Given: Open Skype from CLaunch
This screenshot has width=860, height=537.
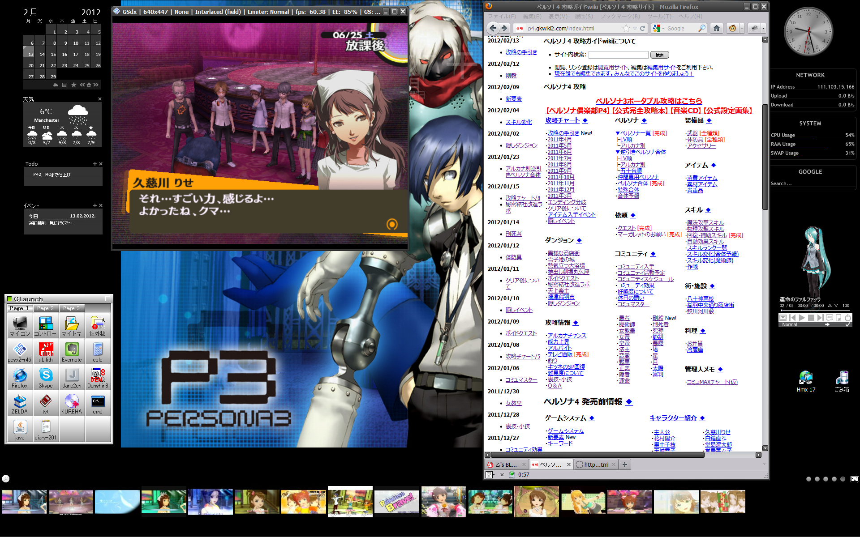Looking at the screenshot, I should [46, 378].
